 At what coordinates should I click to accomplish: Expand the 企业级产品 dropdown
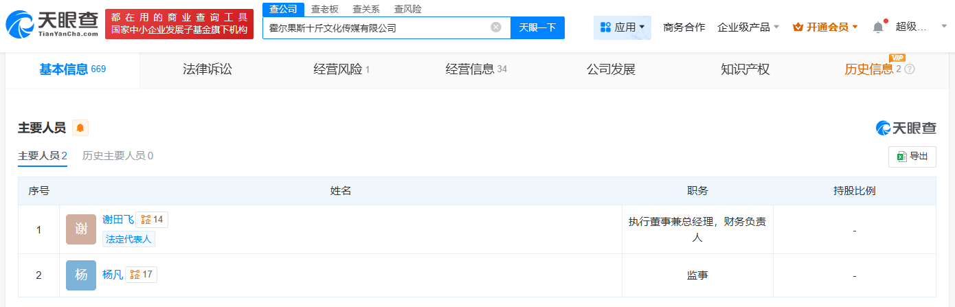pyautogui.click(x=748, y=27)
